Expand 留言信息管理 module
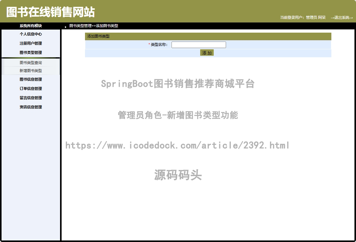Screen dimensions: 356x242 pos(31,98)
